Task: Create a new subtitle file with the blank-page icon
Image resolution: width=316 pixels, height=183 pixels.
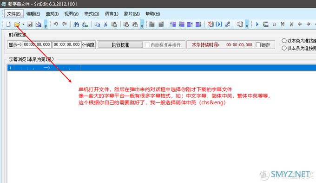Action: (x=8, y=24)
